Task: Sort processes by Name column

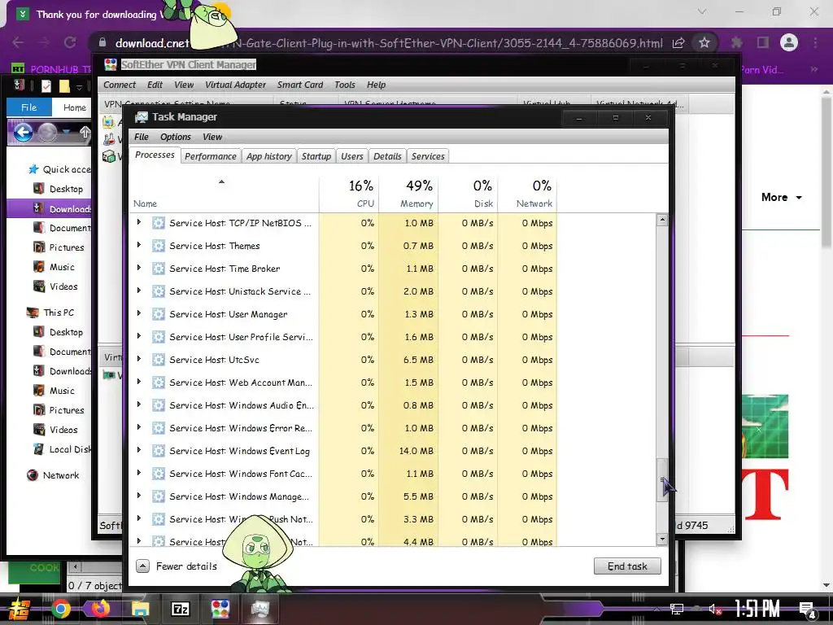Action: [223, 194]
